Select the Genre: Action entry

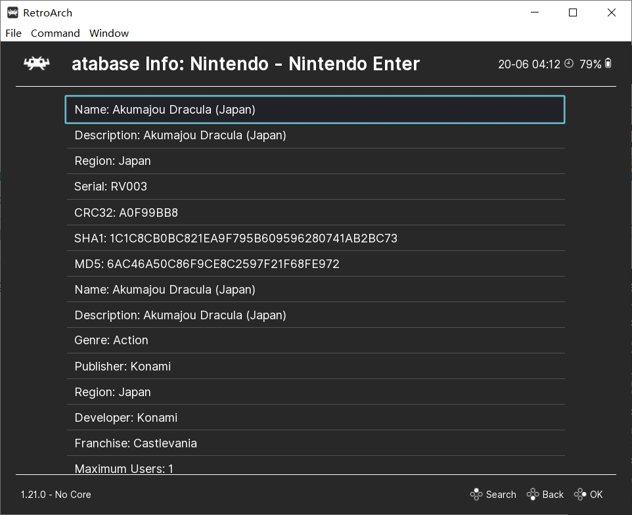pyautogui.click(x=315, y=340)
